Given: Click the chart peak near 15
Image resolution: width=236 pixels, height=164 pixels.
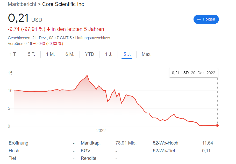Looking at the screenshot, I should tap(87, 75).
